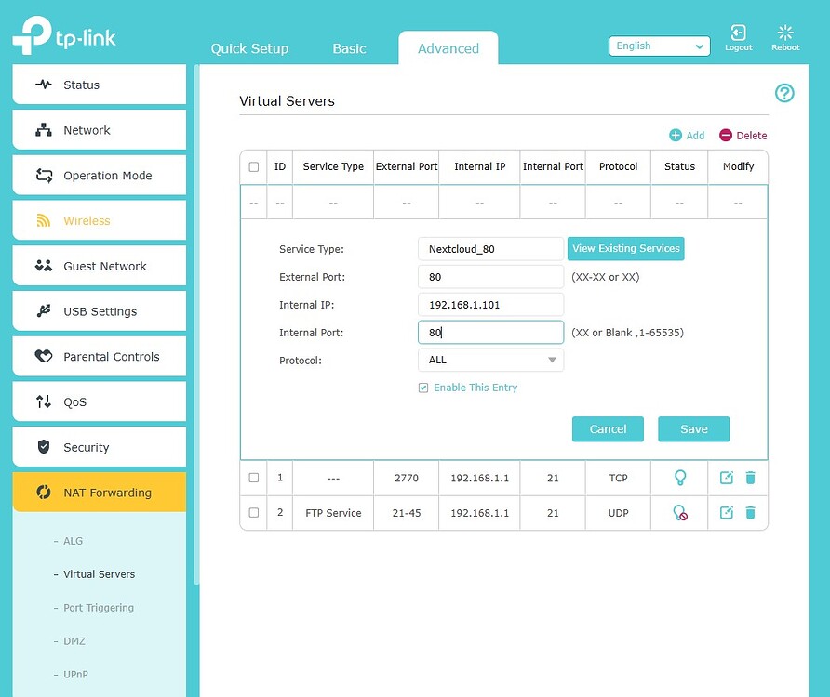The height and width of the screenshot is (697, 830).
Task: Click the tp-link logo
Action: point(64,35)
